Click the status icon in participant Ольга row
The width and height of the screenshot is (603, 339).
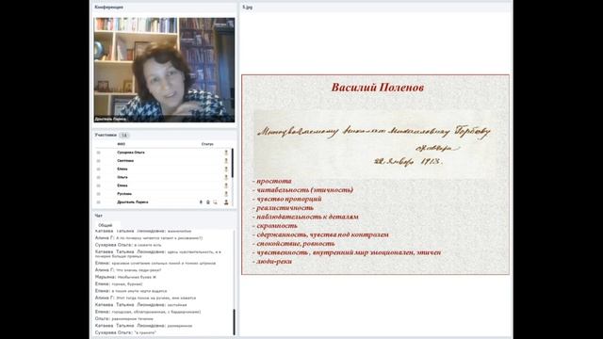tap(226, 177)
